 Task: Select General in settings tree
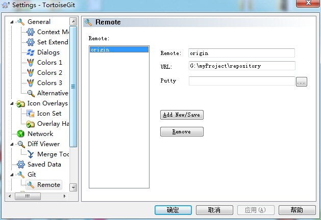click(x=39, y=22)
